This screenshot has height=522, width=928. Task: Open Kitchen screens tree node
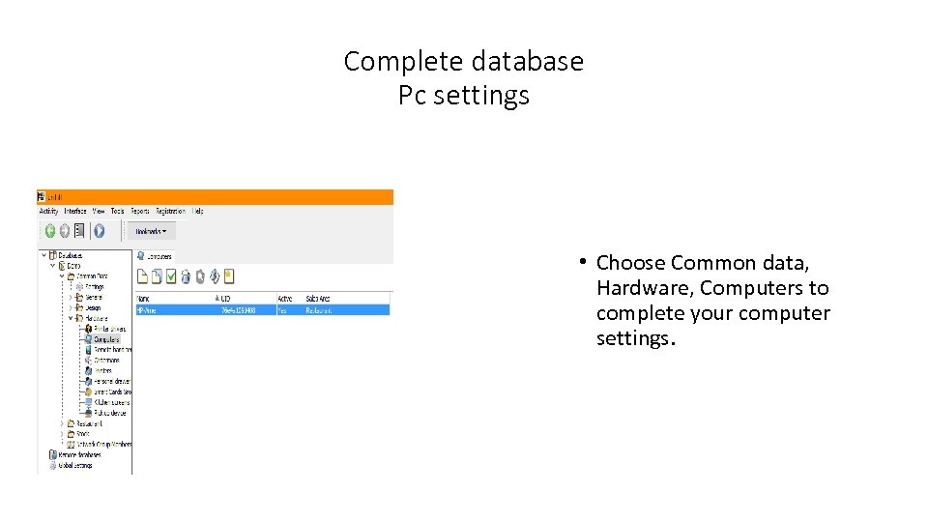point(111,402)
